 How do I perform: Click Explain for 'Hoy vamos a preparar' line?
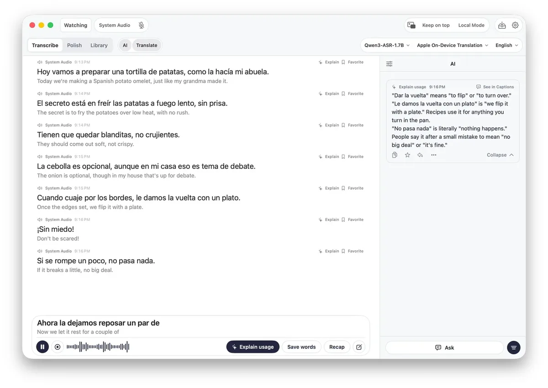point(329,62)
